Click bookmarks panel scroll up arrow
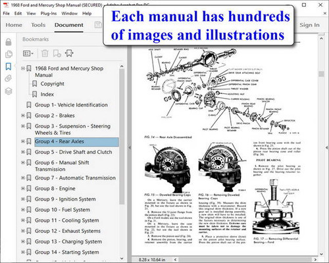Viewport: 329px width, 263px height. tap(122, 66)
